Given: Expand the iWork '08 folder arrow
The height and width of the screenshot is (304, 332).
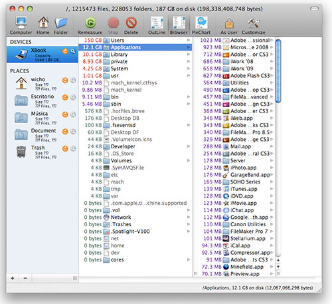Looking at the screenshot, I should point(272,61).
